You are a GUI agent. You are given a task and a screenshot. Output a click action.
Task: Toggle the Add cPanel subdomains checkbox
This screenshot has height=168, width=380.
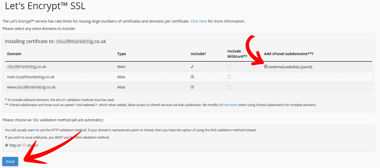(266, 67)
